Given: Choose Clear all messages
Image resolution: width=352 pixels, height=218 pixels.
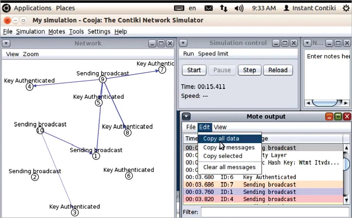Looking at the screenshot, I should (x=230, y=167).
